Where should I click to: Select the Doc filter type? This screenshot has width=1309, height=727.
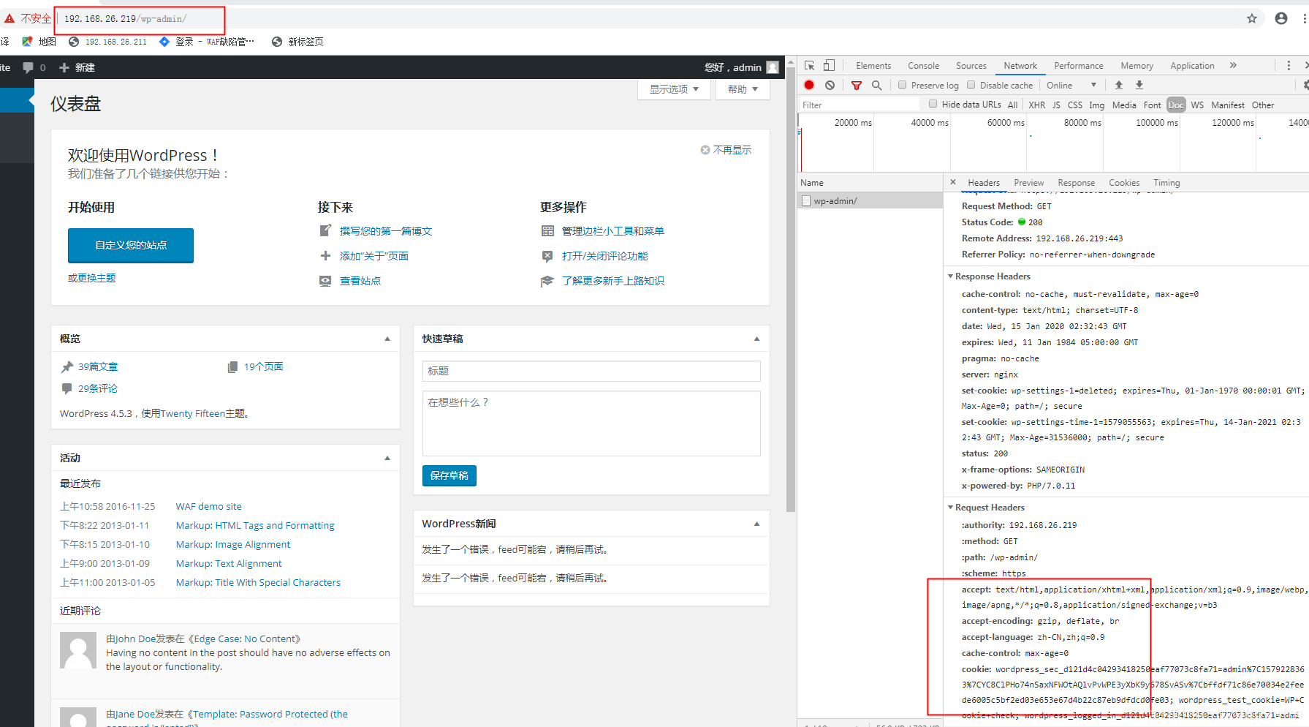(1176, 105)
